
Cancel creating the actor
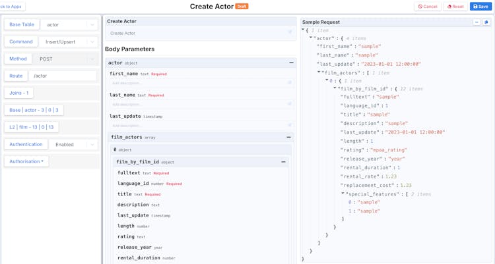pyautogui.click(x=428, y=7)
